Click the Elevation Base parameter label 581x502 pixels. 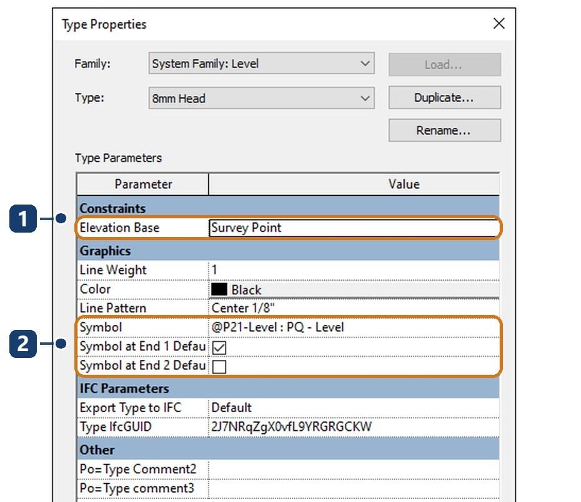click(120, 228)
